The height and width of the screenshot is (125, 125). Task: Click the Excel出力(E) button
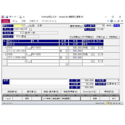click(90, 92)
